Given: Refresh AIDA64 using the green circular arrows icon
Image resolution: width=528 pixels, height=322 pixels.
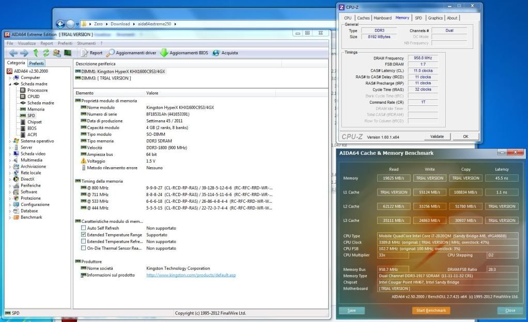Looking at the screenshot, I should pyautogui.click(x=46, y=53).
